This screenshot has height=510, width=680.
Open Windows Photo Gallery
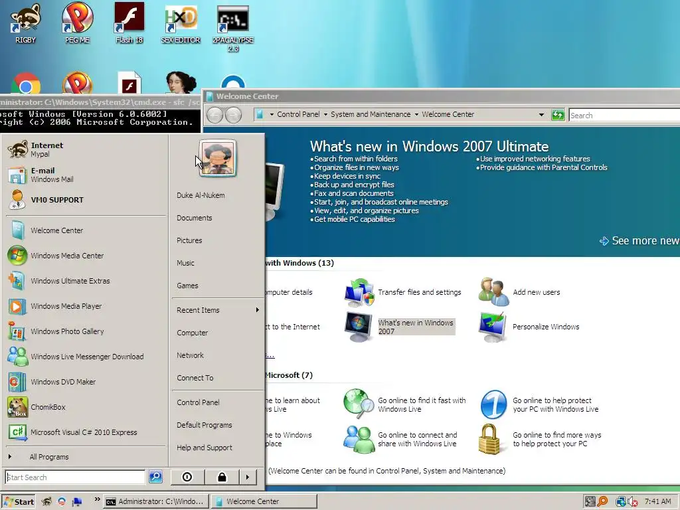pyautogui.click(x=86, y=331)
